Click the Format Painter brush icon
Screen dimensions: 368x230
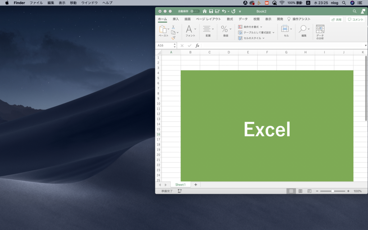(x=173, y=38)
